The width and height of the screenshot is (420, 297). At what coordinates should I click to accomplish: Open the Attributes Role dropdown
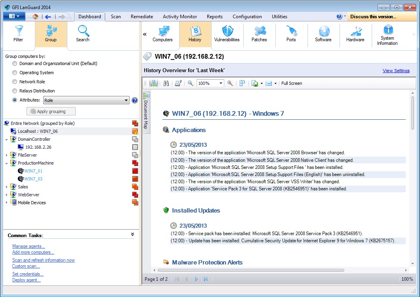pyautogui.click(x=86, y=100)
